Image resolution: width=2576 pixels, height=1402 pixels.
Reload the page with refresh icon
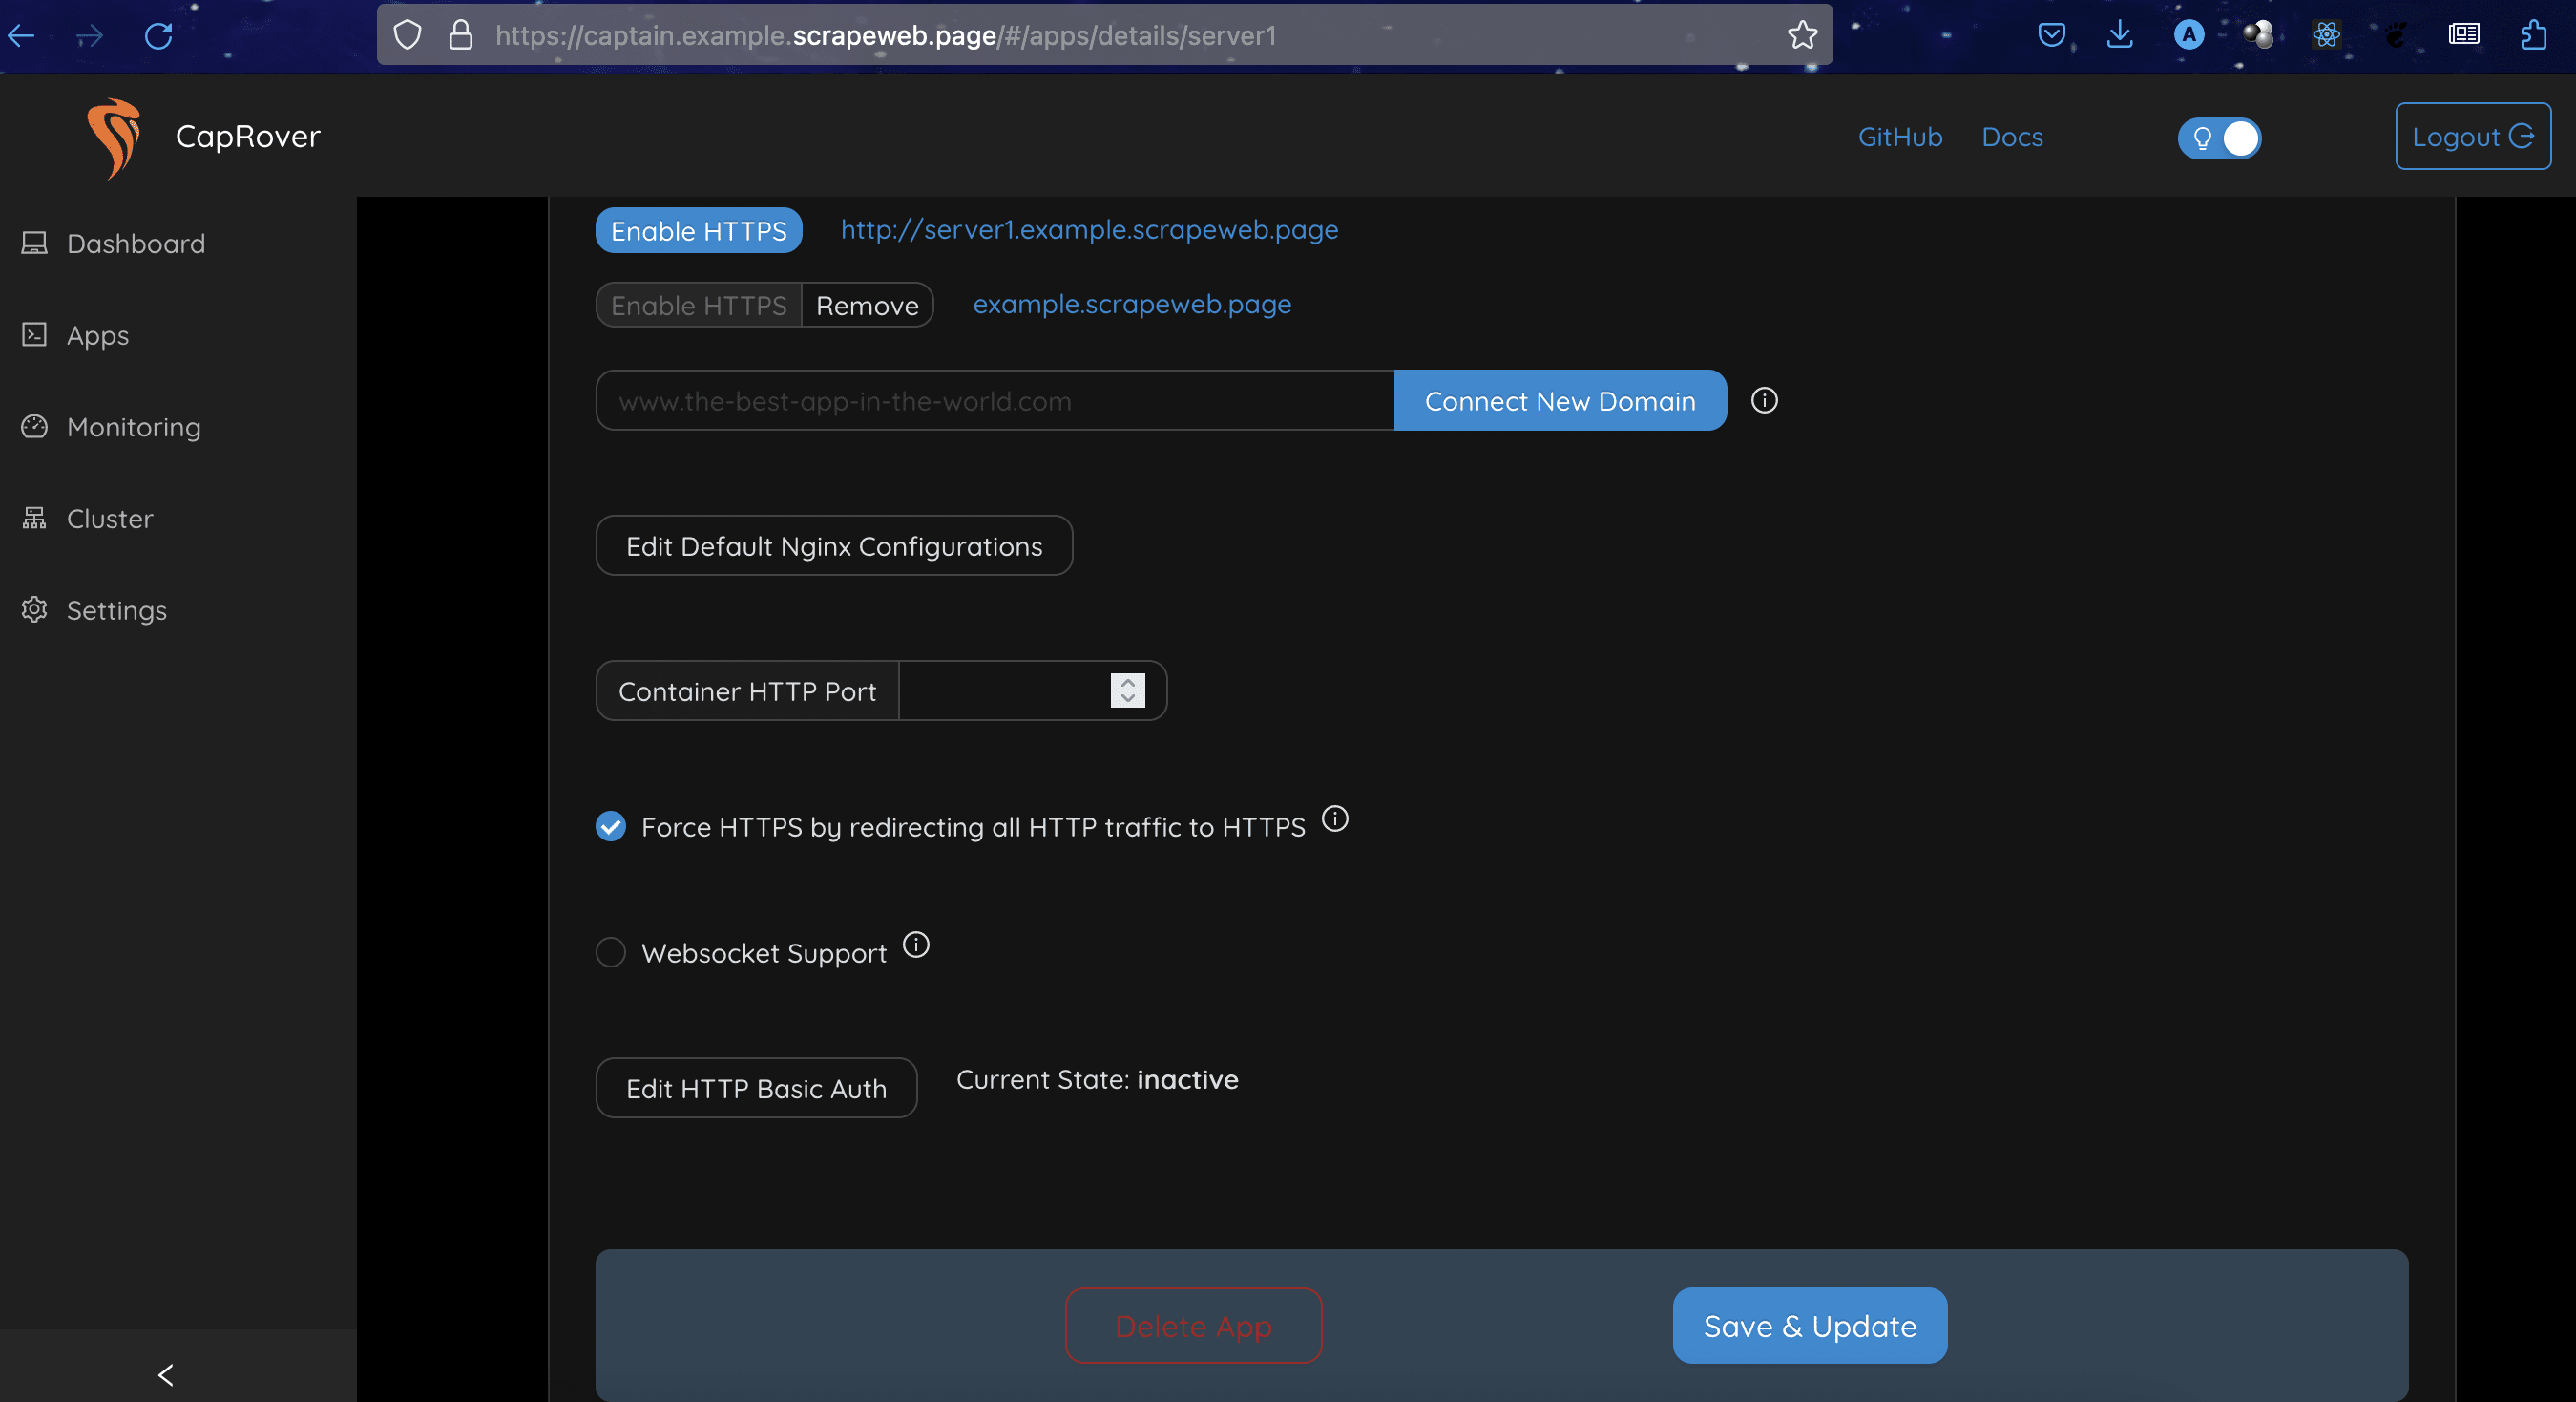click(158, 36)
